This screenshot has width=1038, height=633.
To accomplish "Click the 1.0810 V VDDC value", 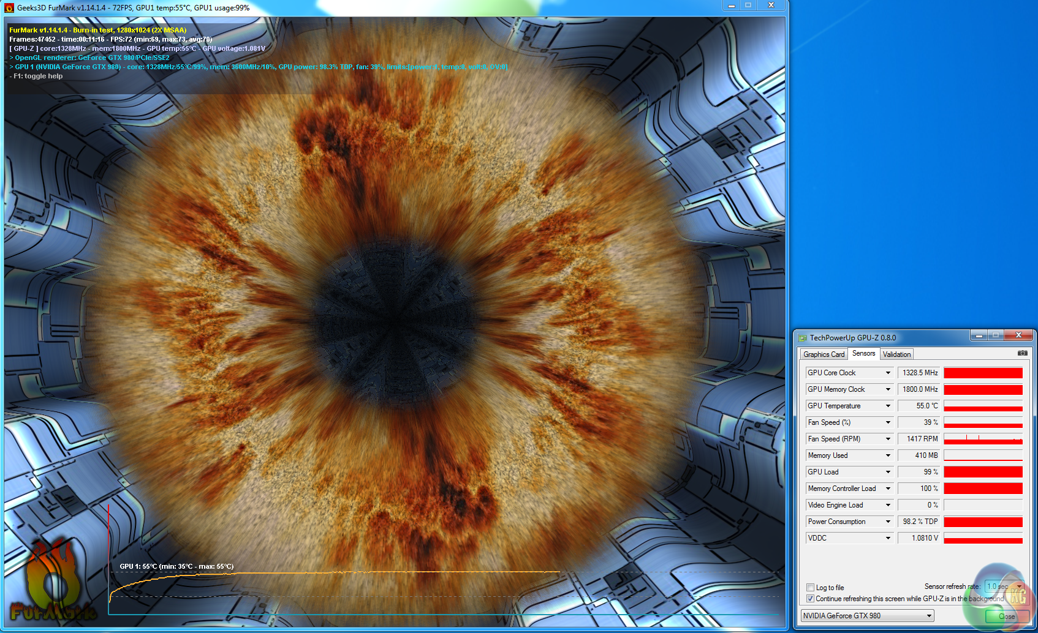I will [919, 538].
